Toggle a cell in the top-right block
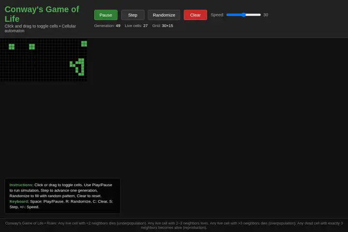 pyautogui.click(x=84, y=43)
